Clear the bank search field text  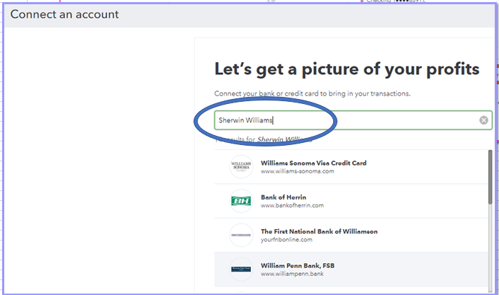tap(483, 120)
